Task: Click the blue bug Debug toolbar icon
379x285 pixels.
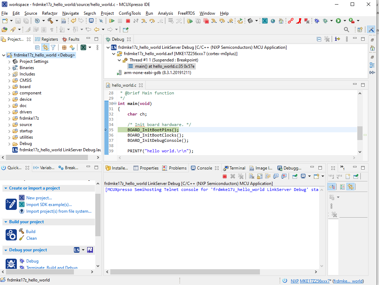Action: (x=317, y=21)
